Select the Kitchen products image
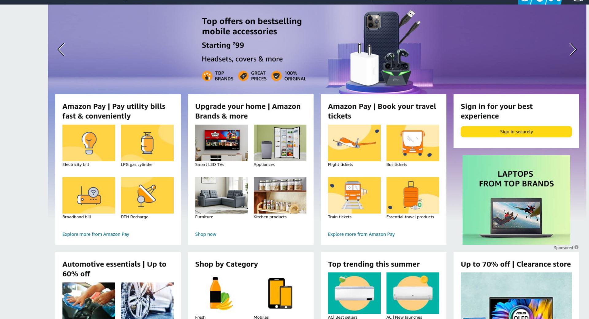This screenshot has width=589, height=319. [x=280, y=195]
